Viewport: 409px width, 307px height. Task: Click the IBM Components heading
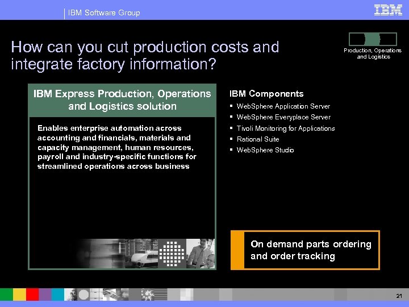click(266, 93)
